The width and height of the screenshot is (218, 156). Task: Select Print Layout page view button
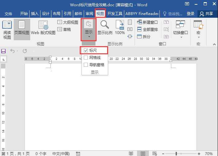(22, 30)
